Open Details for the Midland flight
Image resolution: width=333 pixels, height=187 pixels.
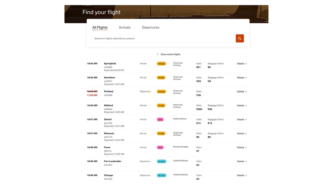241,105
